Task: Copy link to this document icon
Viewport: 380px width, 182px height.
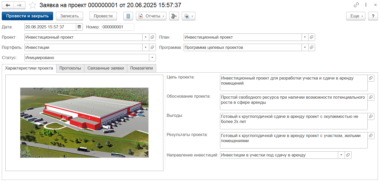Action: tap(356, 5)
